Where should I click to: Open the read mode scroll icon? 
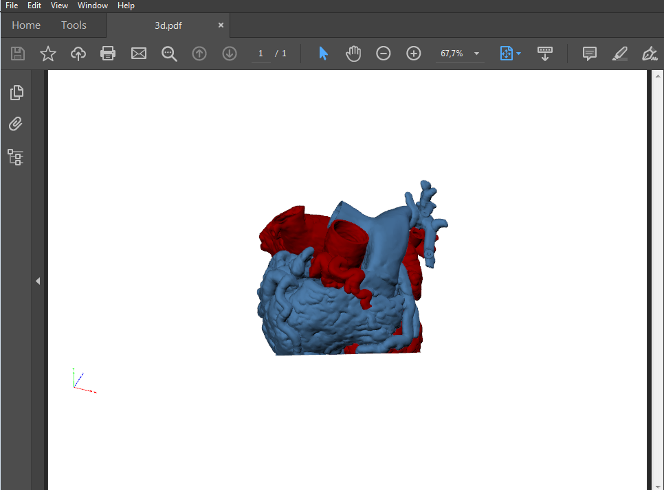point(544,54)
